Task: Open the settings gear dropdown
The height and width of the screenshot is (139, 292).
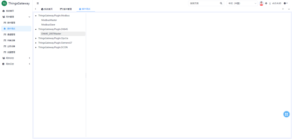Action: click(x=286, y=3)
